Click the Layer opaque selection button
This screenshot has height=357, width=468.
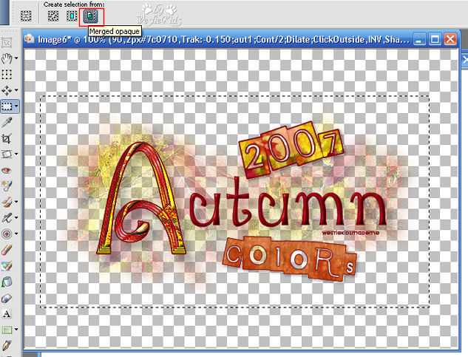pyautogui.click(x=72, y=15)
